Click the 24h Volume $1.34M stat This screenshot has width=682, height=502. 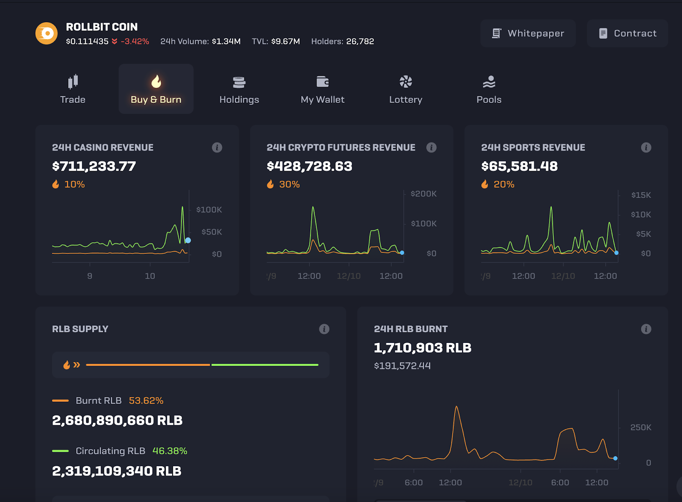click(200, 41)
